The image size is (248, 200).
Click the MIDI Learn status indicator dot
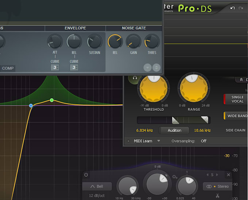pos(128,141)
